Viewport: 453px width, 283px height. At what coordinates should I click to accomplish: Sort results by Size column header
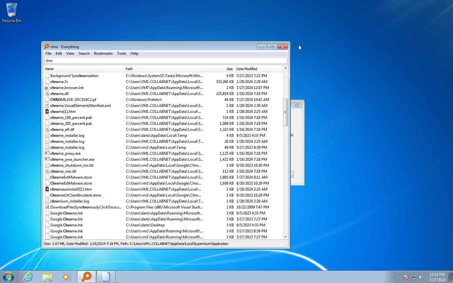point(219,69)
